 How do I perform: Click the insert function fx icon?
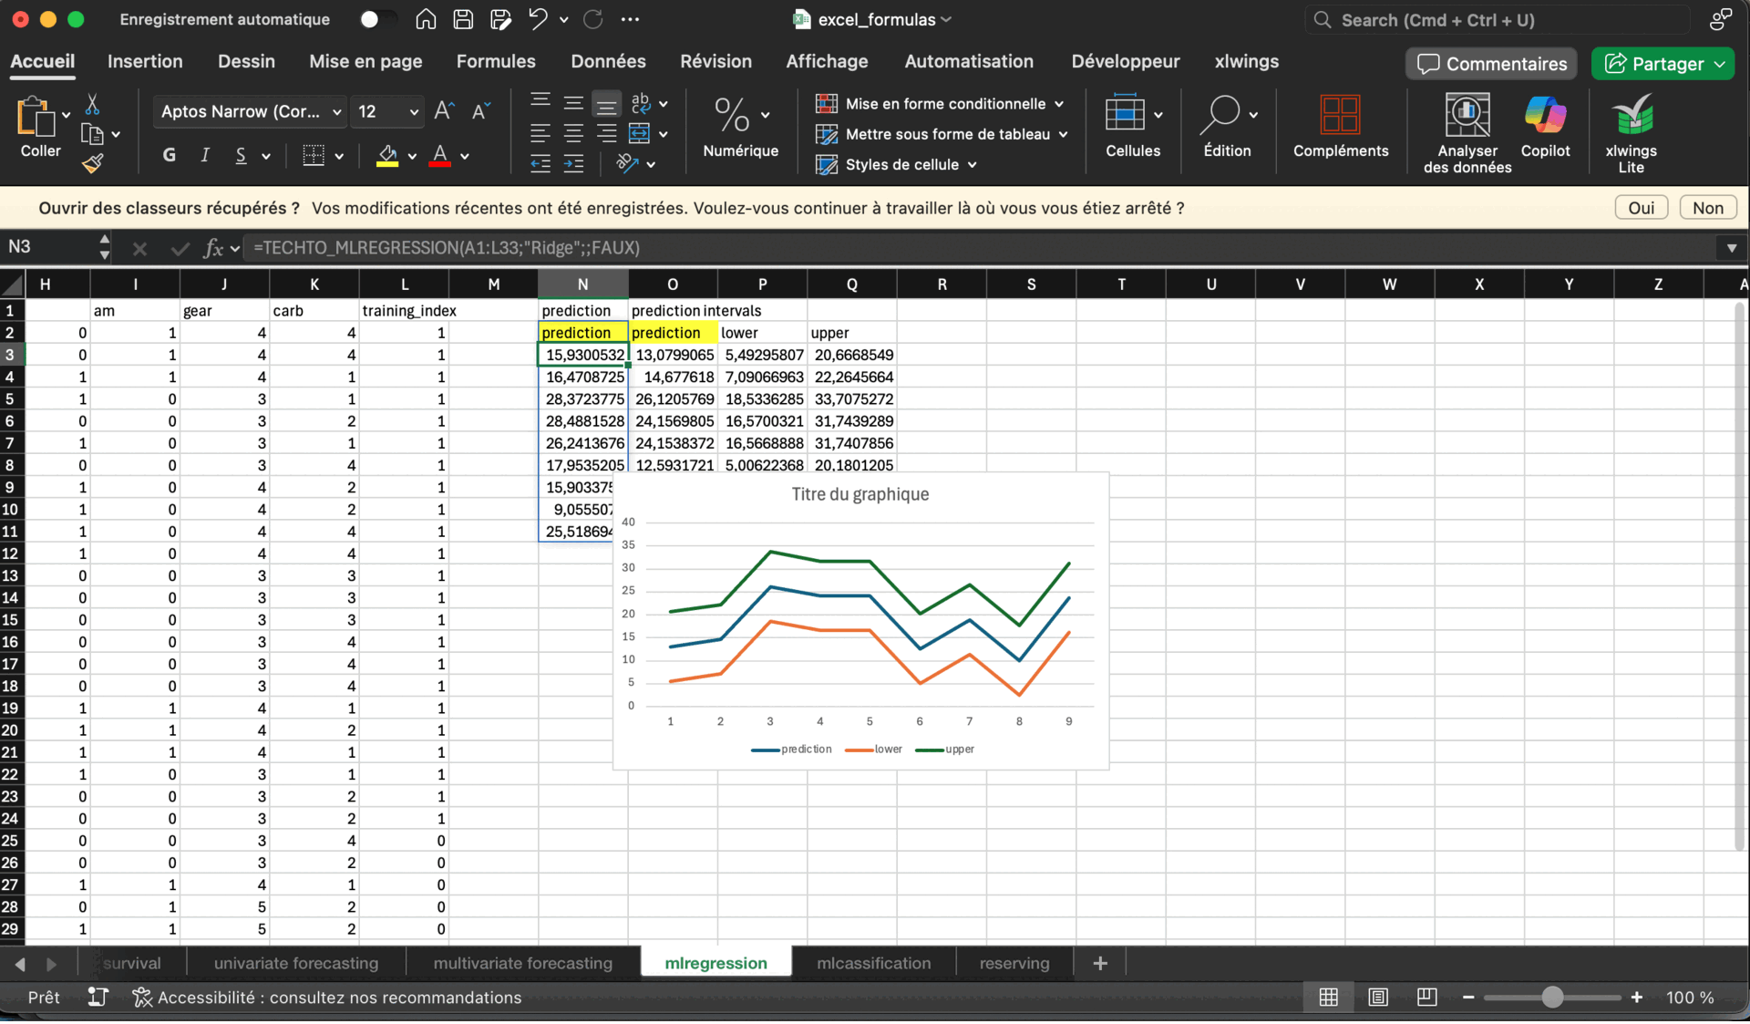point(213,248)
